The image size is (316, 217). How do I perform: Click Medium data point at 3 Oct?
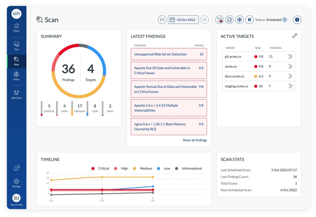(x=153, y=177)
